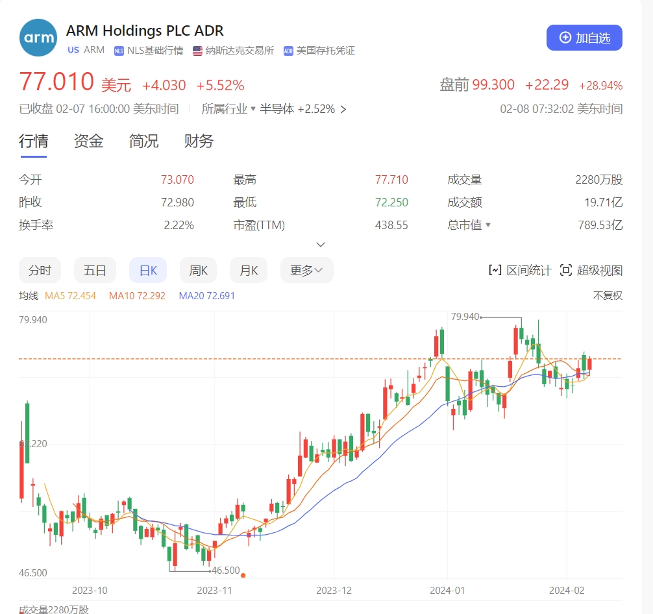653x614 pixels.
Task: Click the orange dot marker near 46.500
Action: point(243,576)
